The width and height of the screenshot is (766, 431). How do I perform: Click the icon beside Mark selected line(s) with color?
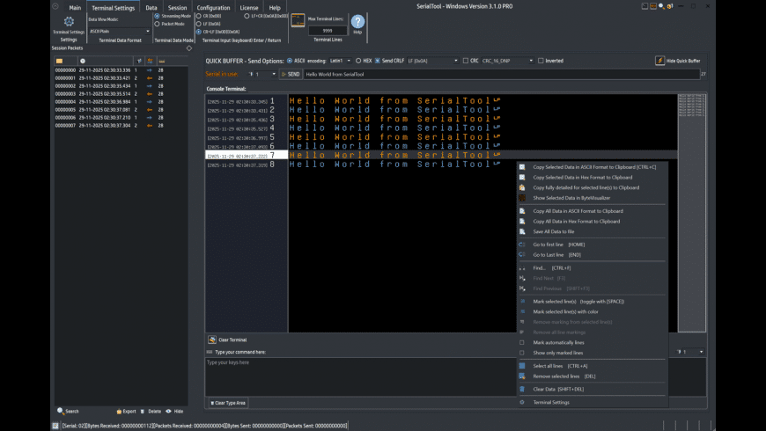click(x=522, y=311)
